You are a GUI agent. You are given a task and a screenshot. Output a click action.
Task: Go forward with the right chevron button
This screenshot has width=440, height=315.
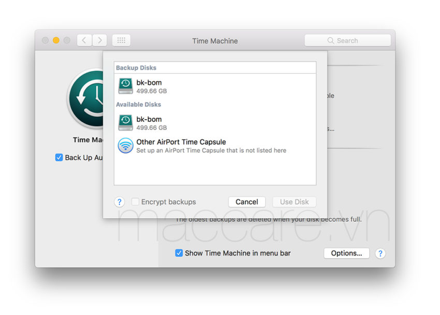(99, 40)
